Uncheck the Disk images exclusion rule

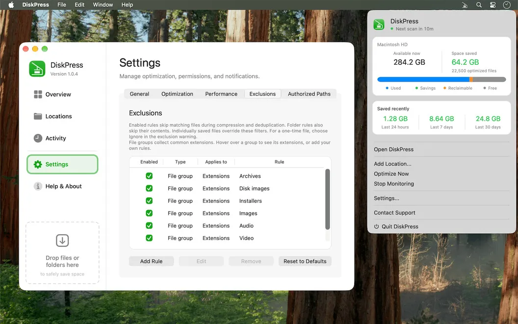pos(149,189)
